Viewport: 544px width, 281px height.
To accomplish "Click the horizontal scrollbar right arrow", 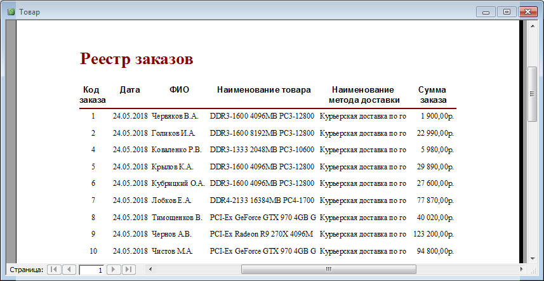I will (522, 270).
